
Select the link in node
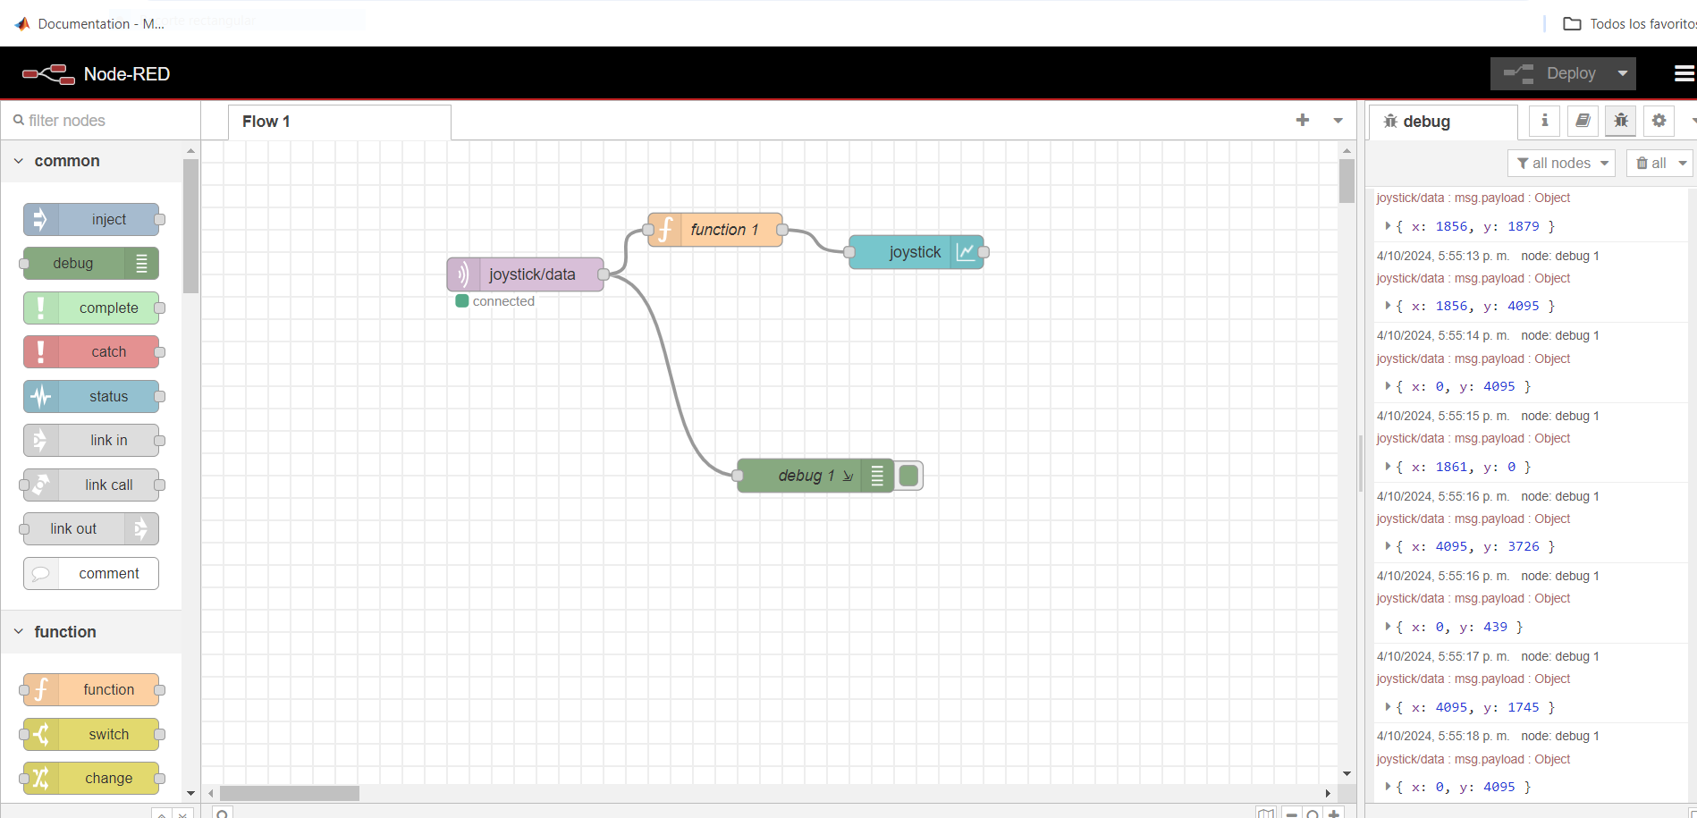click(x=91, y=441)
